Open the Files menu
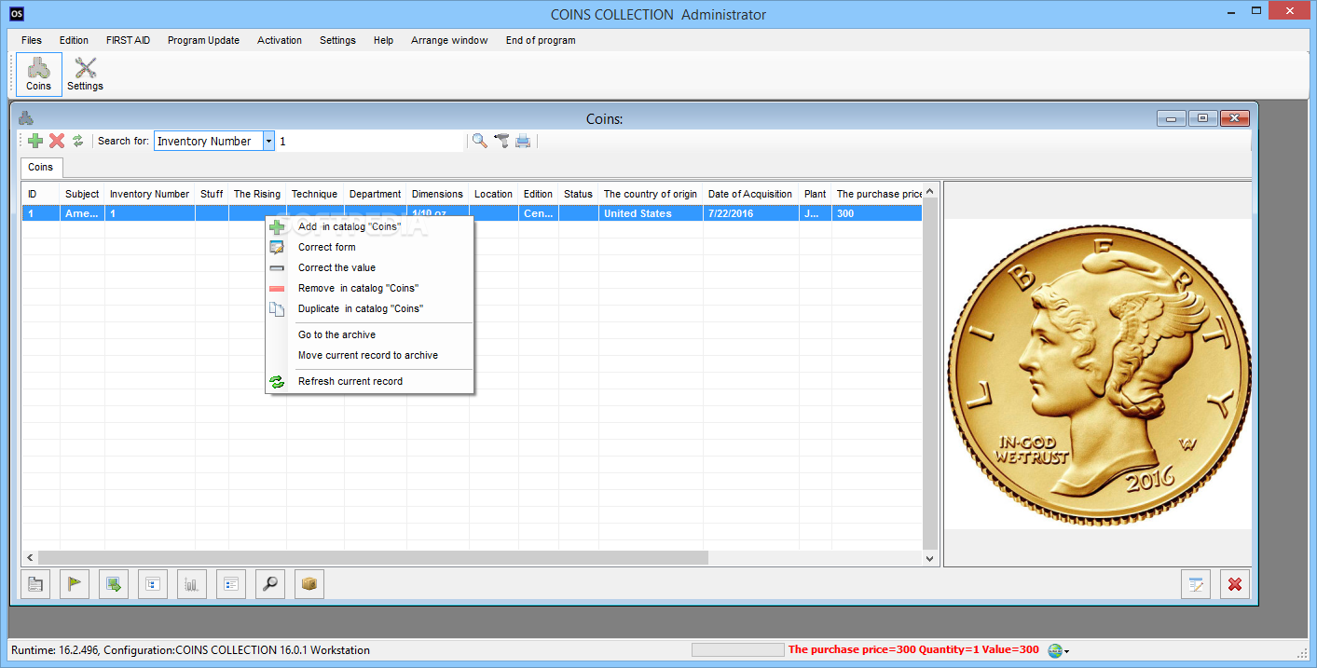 (x=32, y=40)
